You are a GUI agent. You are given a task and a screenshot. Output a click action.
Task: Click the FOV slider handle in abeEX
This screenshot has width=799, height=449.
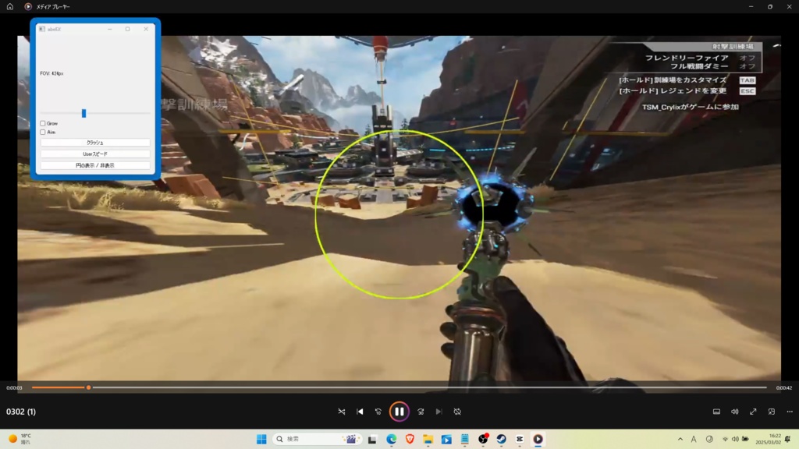(84, 113)
